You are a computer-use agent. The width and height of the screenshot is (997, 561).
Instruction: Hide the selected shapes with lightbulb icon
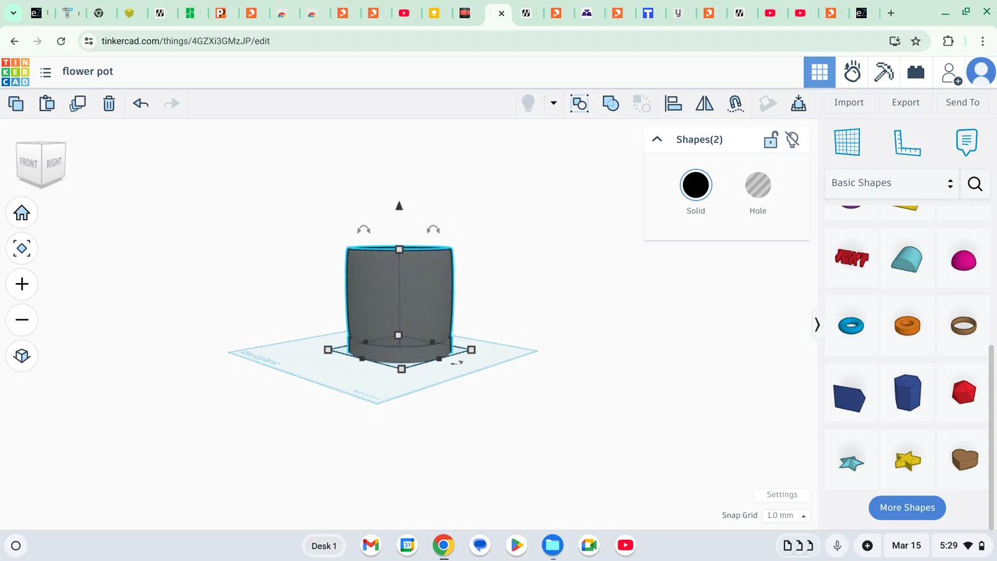tap(793, 140)
